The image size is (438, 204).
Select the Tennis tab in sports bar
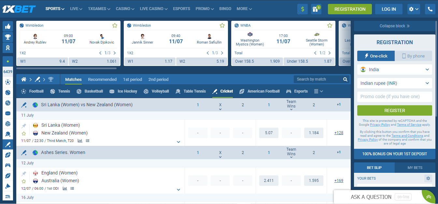(x=60, y=91)
